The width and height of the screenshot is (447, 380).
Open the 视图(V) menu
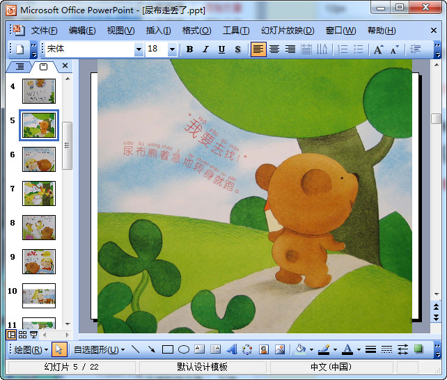coord(120,31)
